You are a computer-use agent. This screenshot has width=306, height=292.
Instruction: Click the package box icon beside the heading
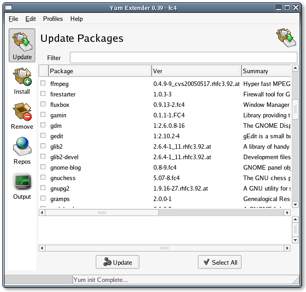click(x=286, y=38)
